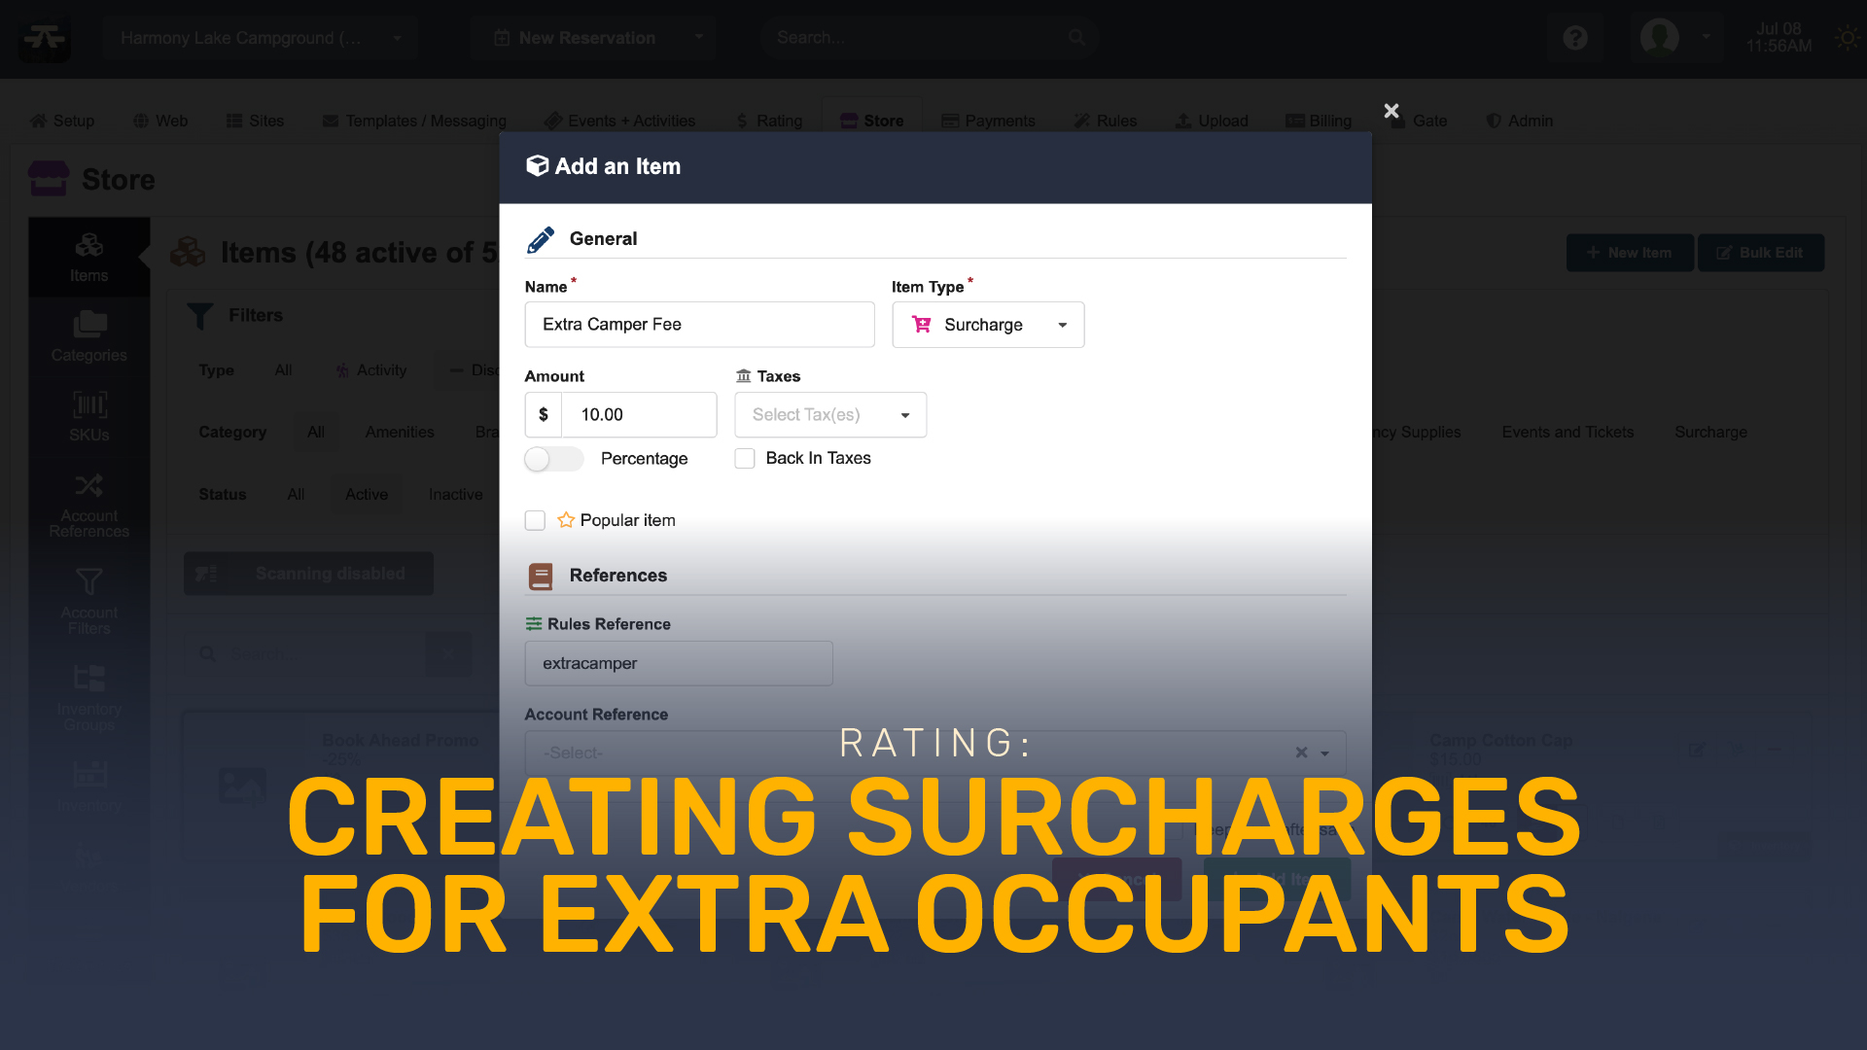Select All in the Category filter row
Viewport: 1867px width, 1050px height.
click(x=316, y=433)
